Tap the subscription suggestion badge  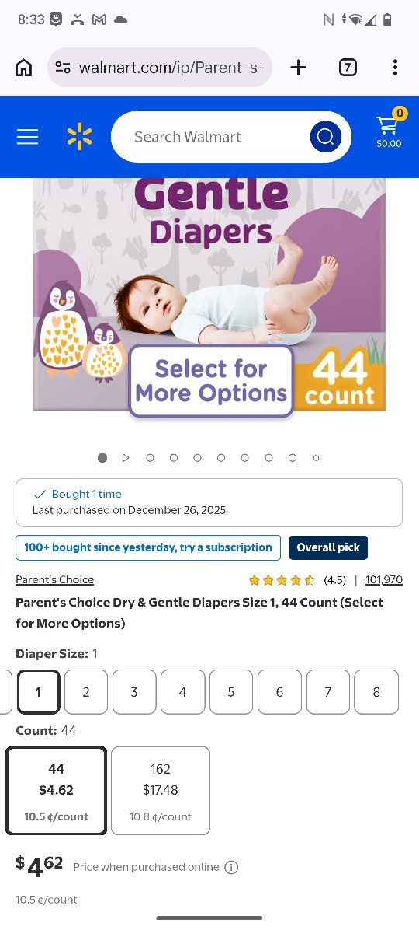pos(148,547)
